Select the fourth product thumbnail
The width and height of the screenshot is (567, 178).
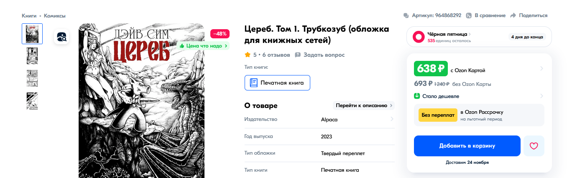click(32, 101)
